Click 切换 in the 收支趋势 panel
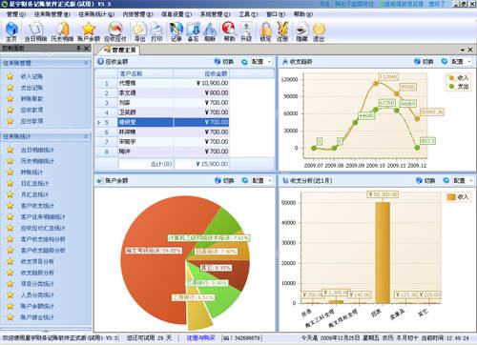This screenshot has height=345, width=477. [x=424, y=61]
